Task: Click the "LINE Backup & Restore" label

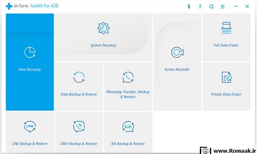Action: coord(30,144)
